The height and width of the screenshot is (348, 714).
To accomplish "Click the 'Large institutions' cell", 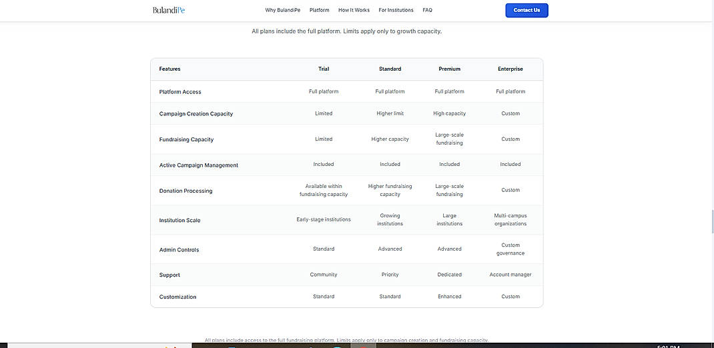I will [450, 220].
